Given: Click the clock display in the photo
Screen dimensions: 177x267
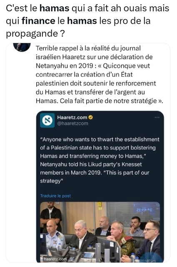Looking at the screenshot, I should [145, 210].
